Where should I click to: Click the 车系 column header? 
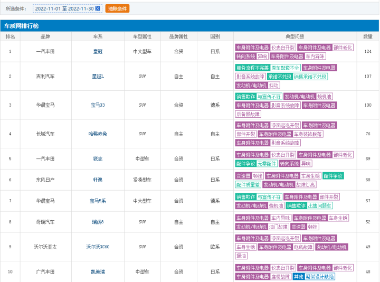pos(98,36)
